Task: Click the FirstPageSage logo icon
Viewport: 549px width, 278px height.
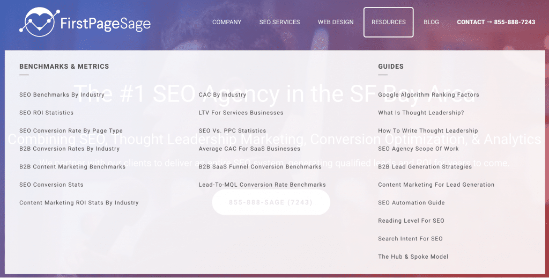Action: (38, 23)
